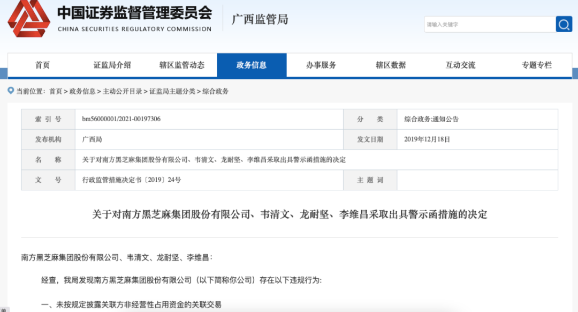Click breadcrumb 综合政务

[215, 91]
